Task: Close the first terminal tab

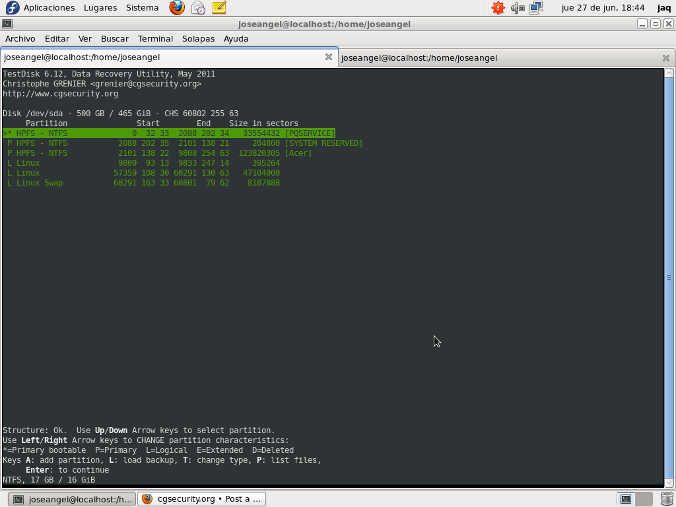Action: (329, 57)
